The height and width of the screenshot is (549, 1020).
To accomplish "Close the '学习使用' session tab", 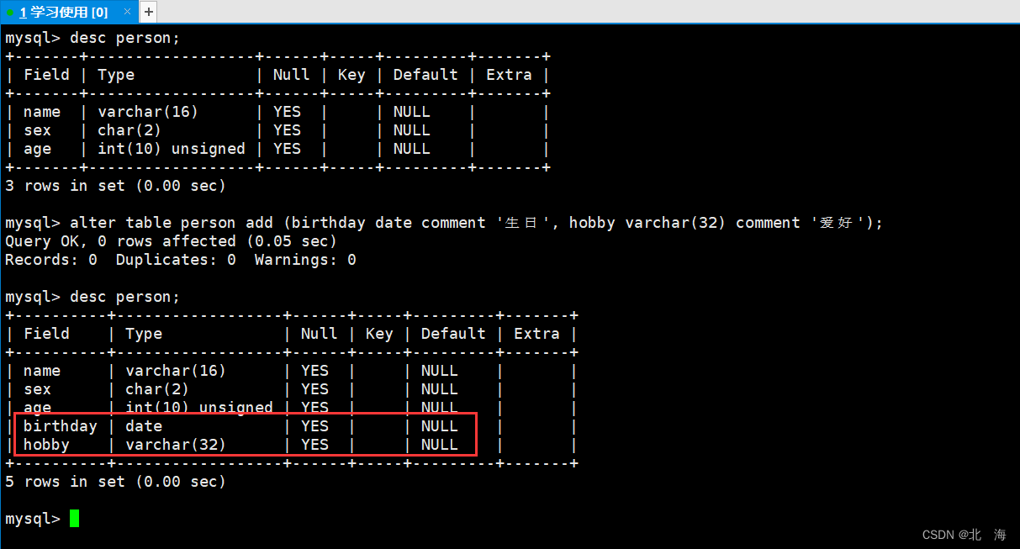I will coord(127,12).
